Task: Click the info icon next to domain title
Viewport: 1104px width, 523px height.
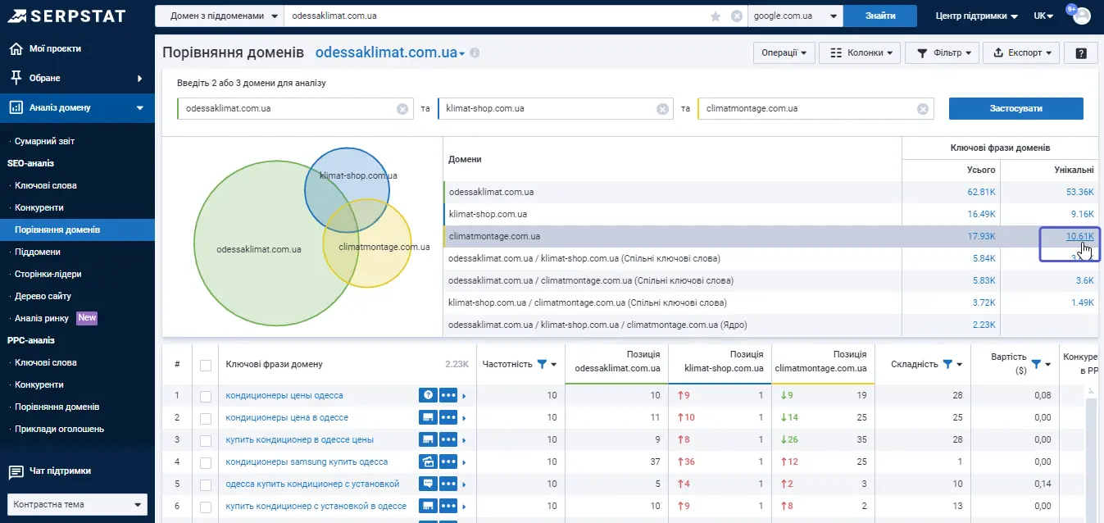Action: (x=475, y=52)
